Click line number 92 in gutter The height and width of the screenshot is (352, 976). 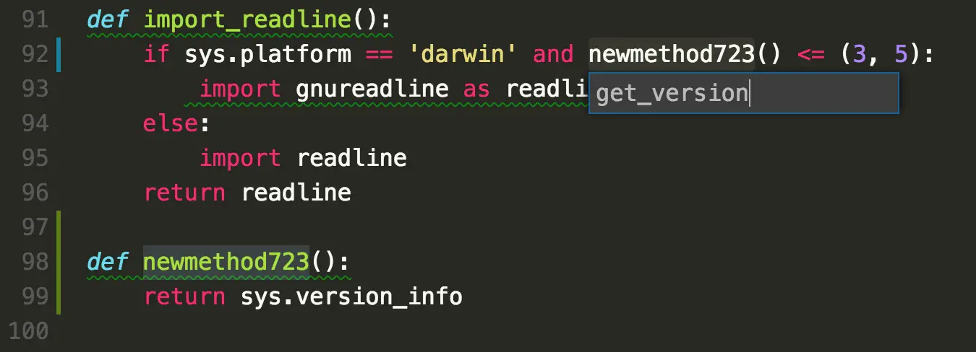click(x=35, y=54)
